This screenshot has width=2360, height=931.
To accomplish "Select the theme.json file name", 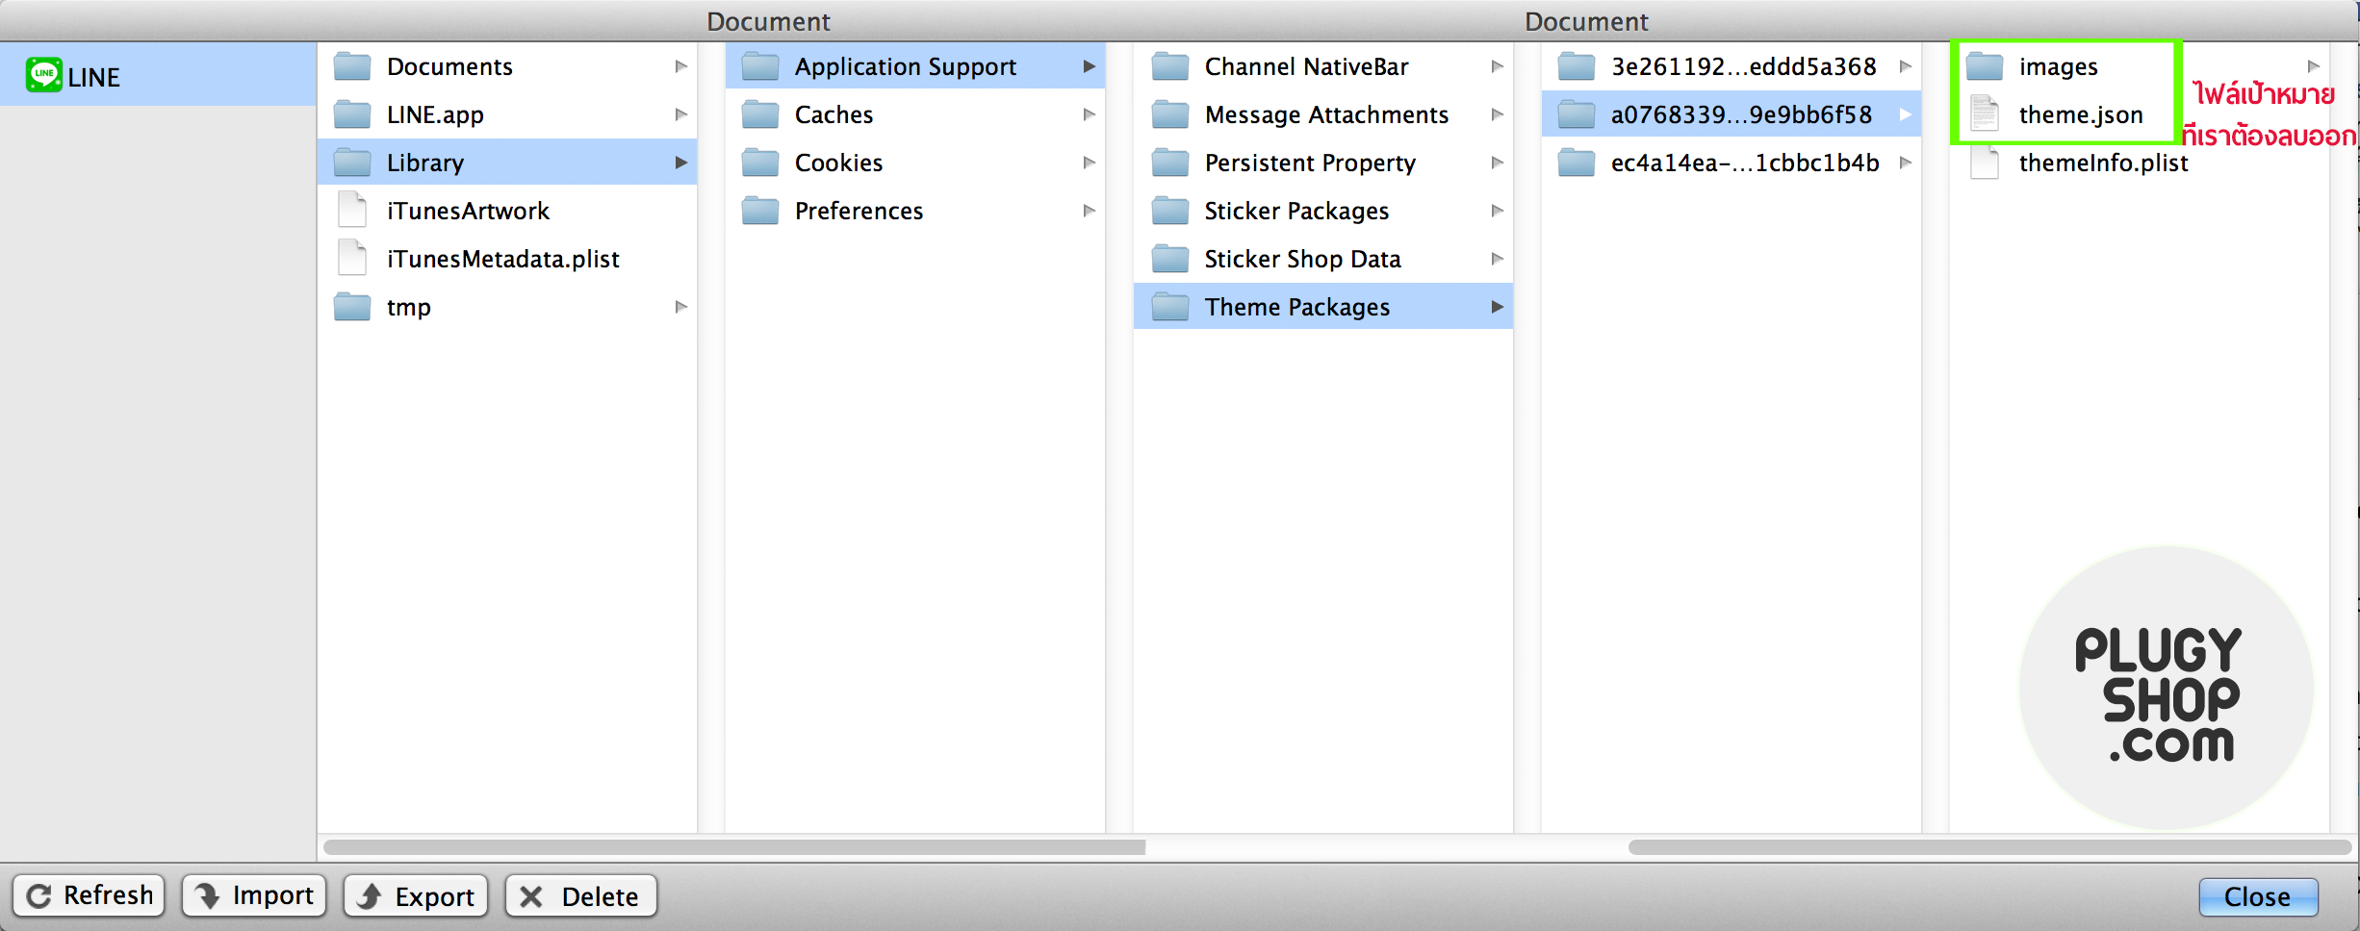I will pos(2081,114).
